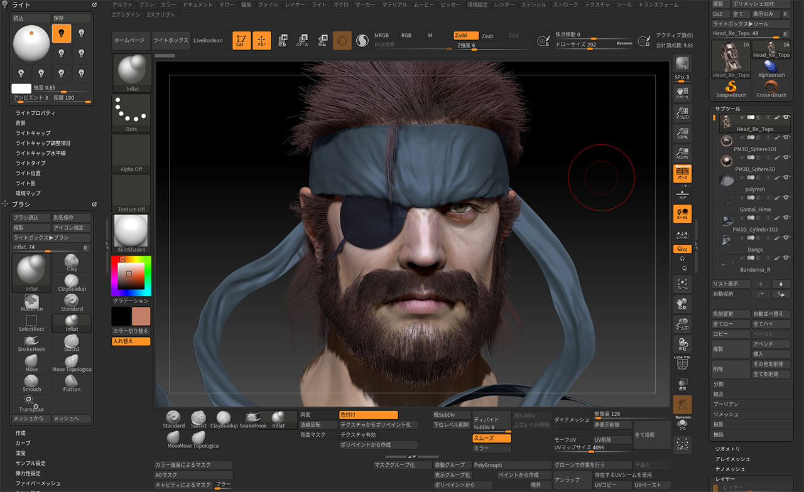Turn on 透明 transparency display
This screenshot has width=804, height=492.
[682, 383]
